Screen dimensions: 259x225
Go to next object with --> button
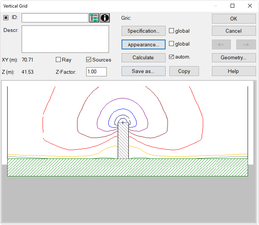click(246, 44)
